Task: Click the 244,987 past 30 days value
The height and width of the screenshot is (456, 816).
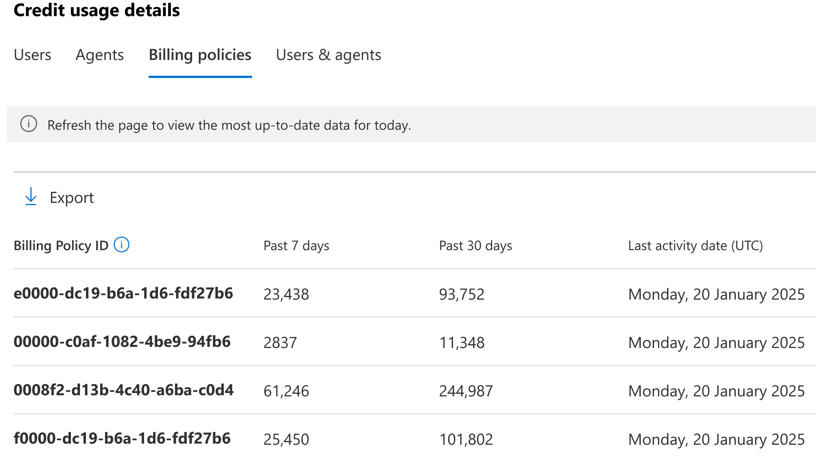Action: pos(466,391)
